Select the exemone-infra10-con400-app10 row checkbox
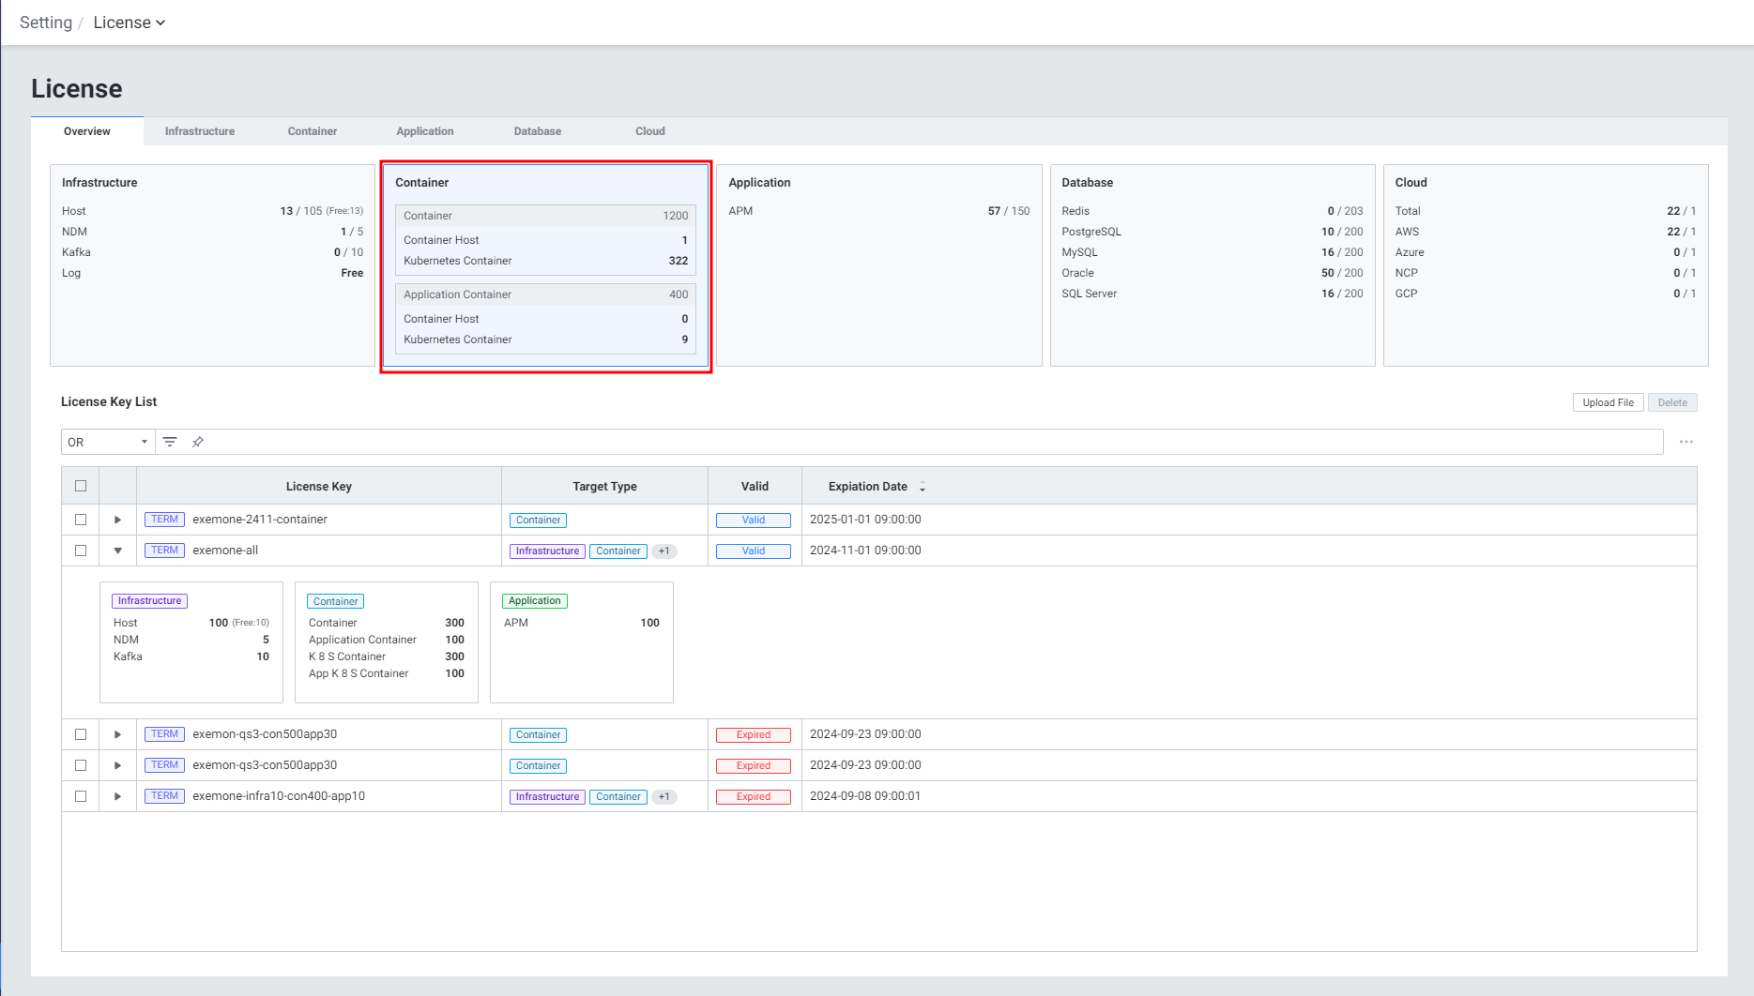 [x=81, y=796]
